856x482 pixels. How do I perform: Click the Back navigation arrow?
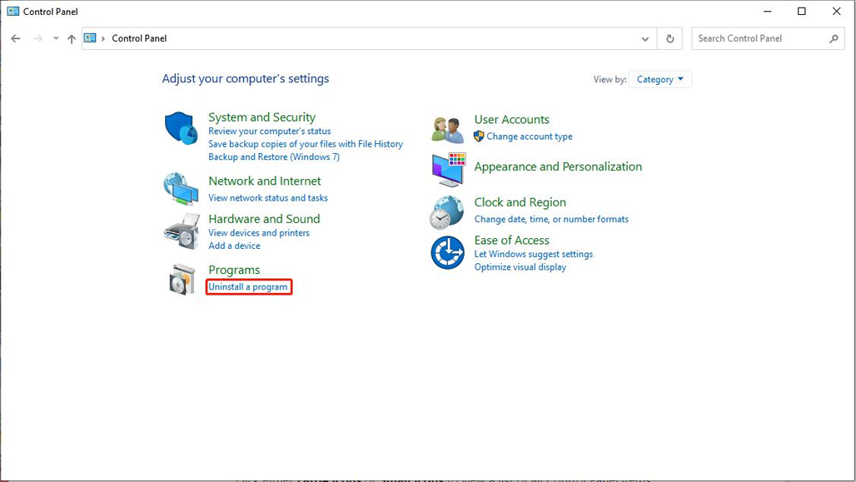(x=16, y=38)
